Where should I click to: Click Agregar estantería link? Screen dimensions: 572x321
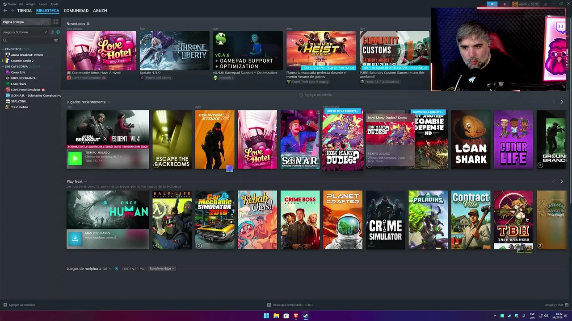pos(315,95)
